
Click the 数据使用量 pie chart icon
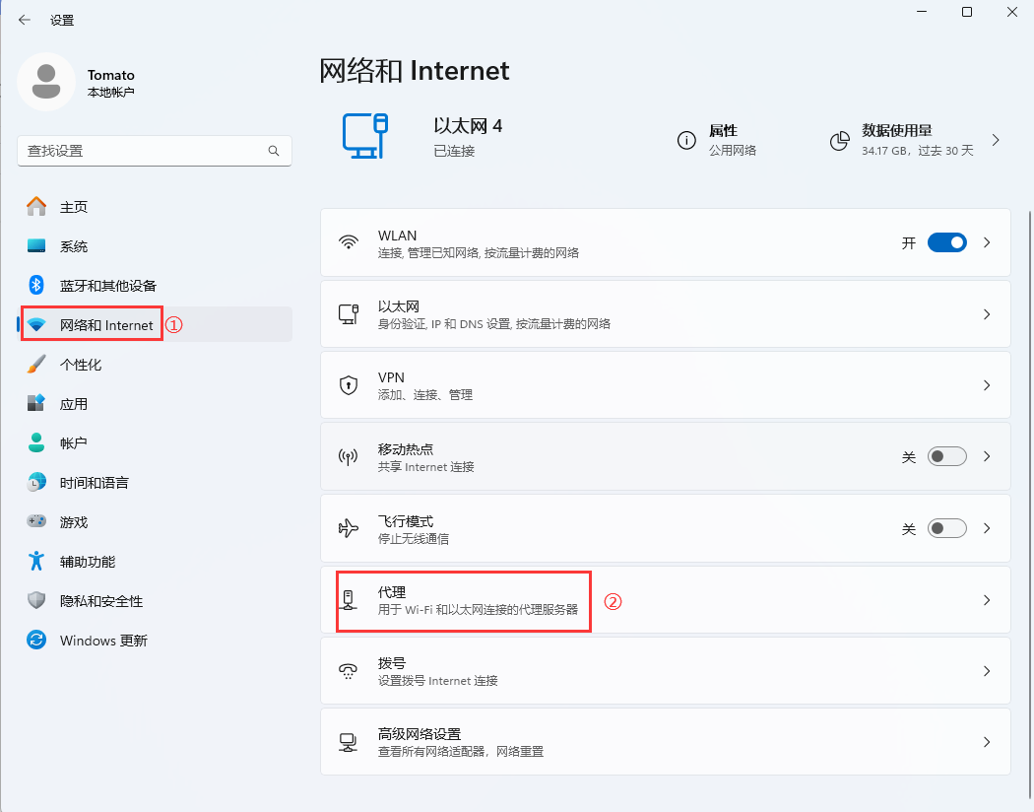coord(839,140)
